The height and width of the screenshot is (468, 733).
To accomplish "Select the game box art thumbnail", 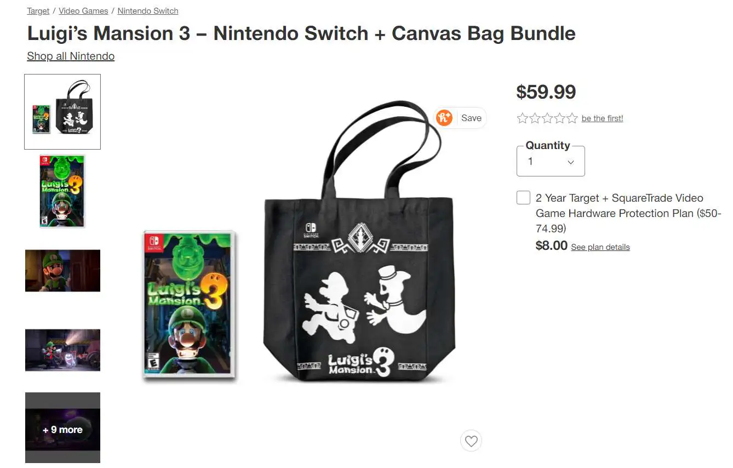I will coord(62,191).
